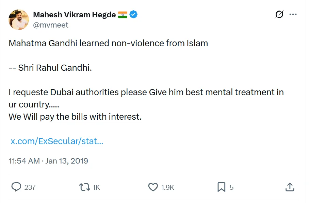Image resolution: width=309 pixels, height=203 pixels.
Task: Click the display name Mahesh Vikram Hegde
Action: (74, 15)
